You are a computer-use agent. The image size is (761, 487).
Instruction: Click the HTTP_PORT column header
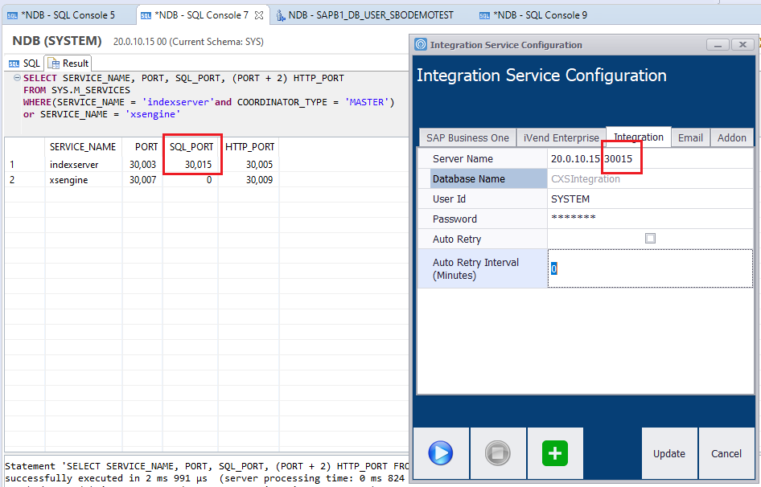tap(249, 147)
